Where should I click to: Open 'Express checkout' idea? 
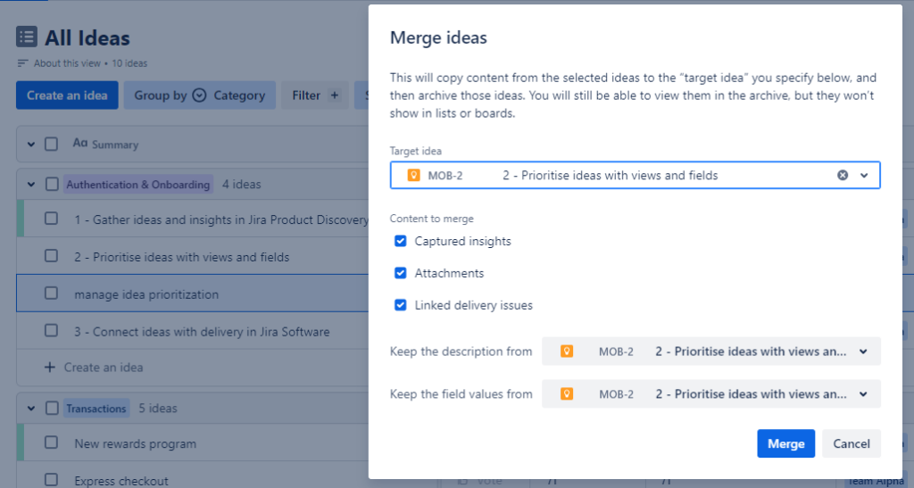click(x=121, y=481)
